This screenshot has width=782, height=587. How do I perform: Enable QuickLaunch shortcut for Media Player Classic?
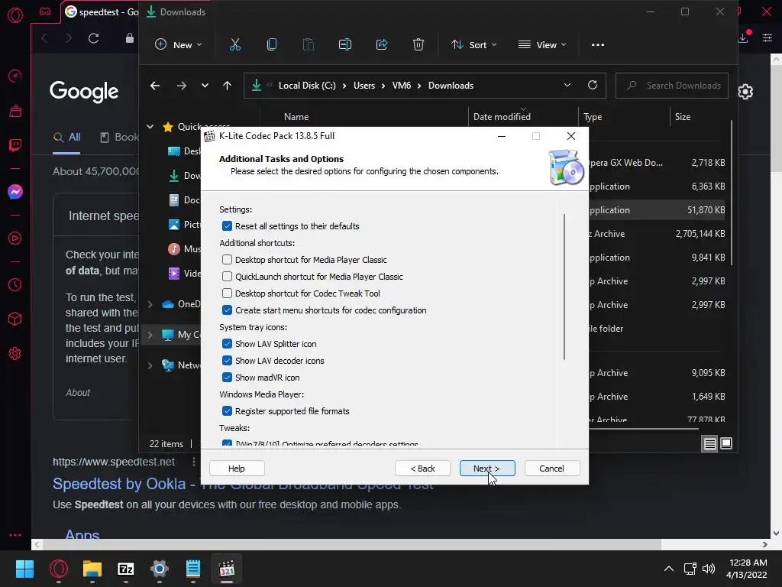(227, 277)
